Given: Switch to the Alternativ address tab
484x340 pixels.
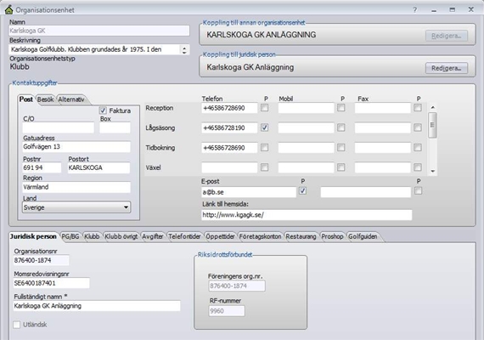Looking at the screenshot, I should coord(71,99).
